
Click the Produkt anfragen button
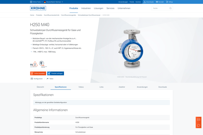(55, 73)
